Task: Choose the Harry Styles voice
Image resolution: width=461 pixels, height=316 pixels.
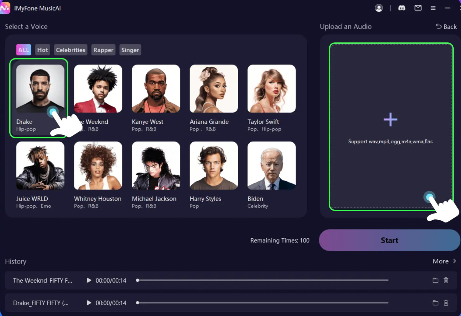Action: tap(214, 166)
